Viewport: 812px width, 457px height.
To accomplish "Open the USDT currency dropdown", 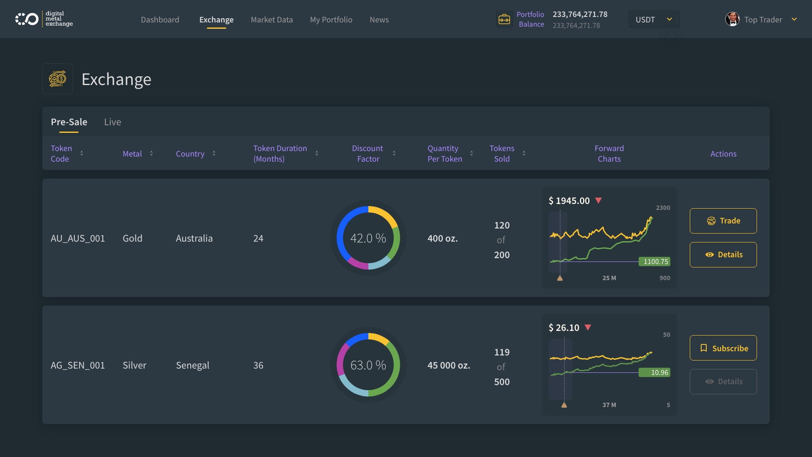I will pos(654,19).
